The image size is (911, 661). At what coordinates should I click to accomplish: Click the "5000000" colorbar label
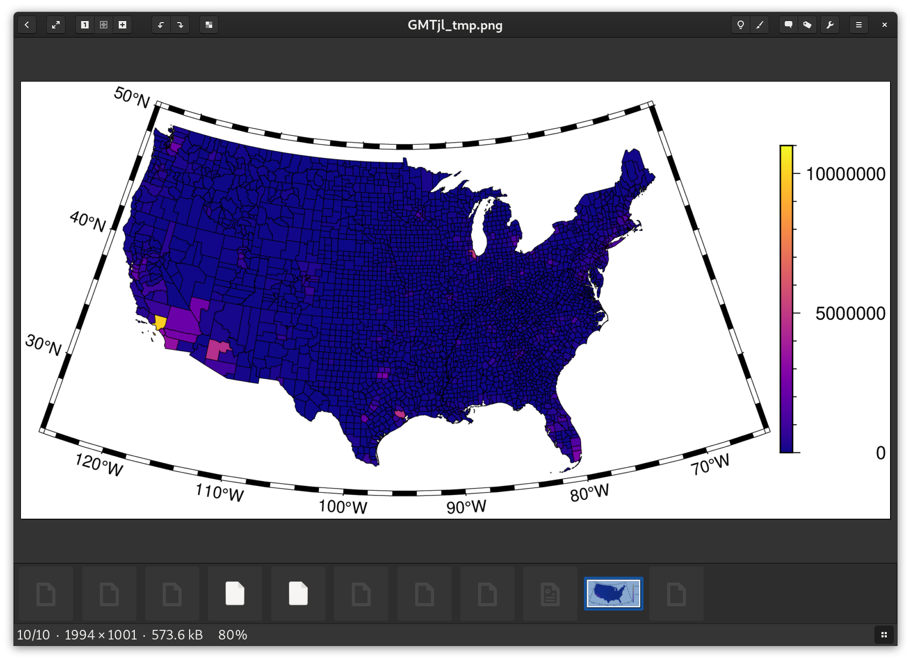(x=850, y=314)
